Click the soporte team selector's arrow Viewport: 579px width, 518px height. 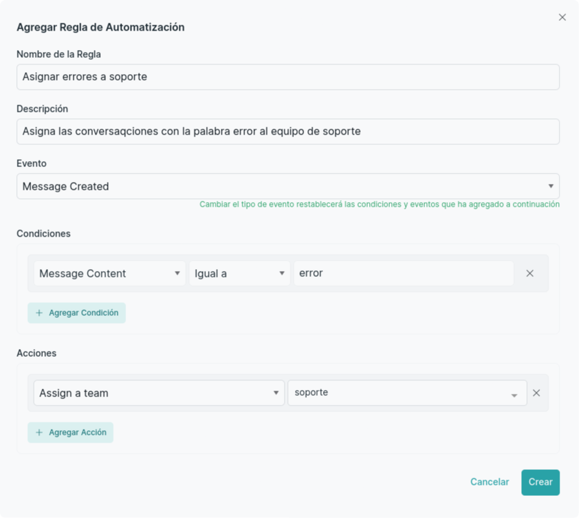(514, 395)
